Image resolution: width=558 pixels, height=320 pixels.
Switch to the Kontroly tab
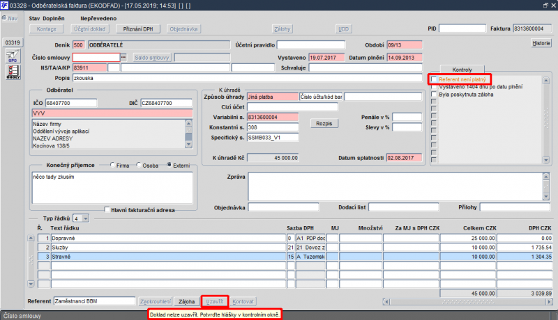462,70
